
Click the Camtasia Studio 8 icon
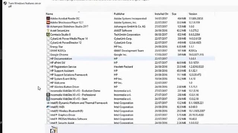(48, 34)
